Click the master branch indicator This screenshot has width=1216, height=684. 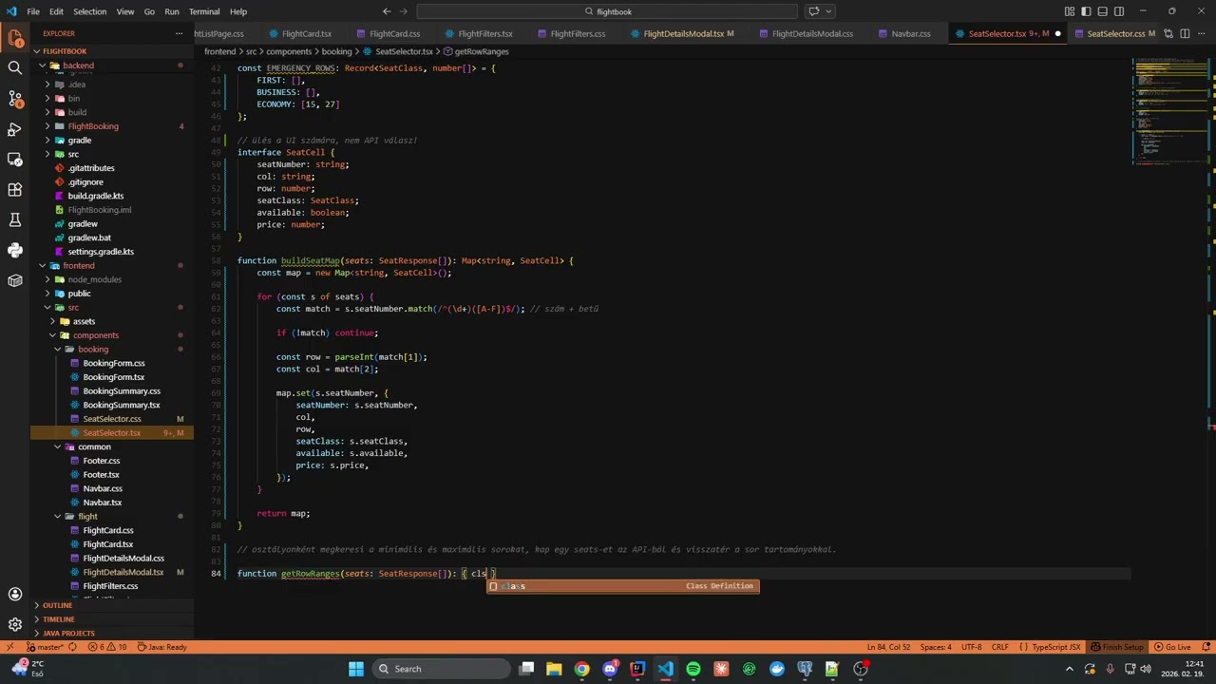coord(44,647)
